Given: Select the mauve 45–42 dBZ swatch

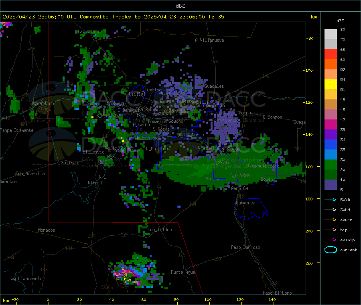Looking at the screenshot, I should tap(331, 115).
